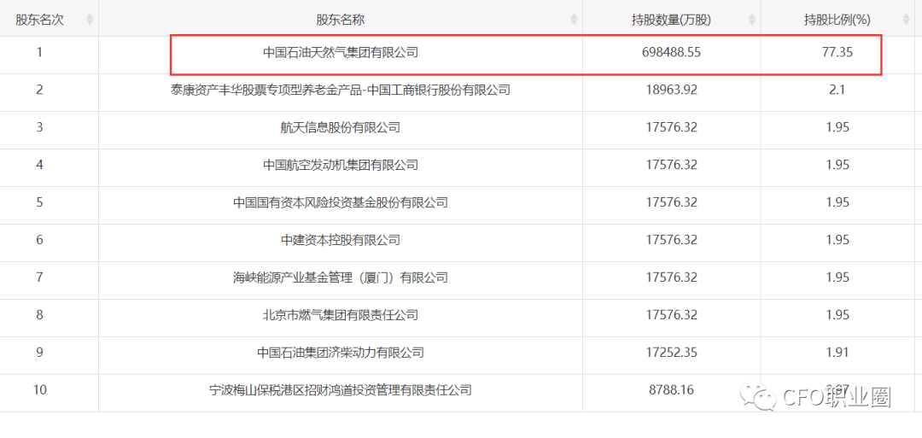
Task: Toggle sort arrows next to 持股比例(%)
Action: 906,20
